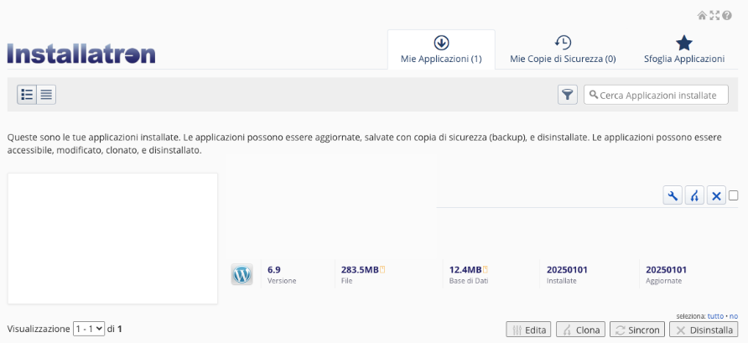Click the clone fork icon
The image size is (748, 343).
[694, 195]
